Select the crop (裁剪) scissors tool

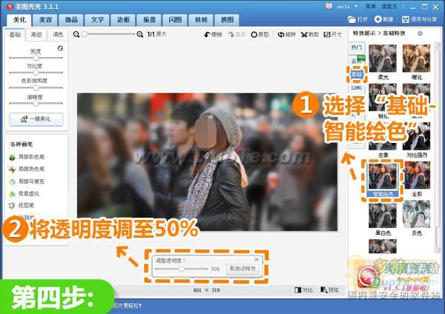click(309, 35)
